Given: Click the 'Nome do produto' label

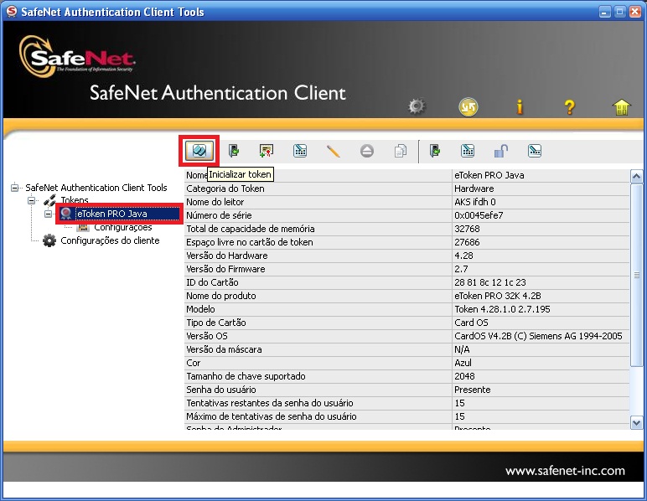Looking at the screenshot, I should 221,296.
